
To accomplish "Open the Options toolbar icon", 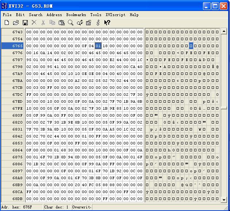I will (89, 23).
